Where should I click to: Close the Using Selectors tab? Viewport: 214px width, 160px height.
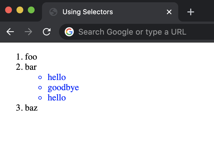coord(169,12)
